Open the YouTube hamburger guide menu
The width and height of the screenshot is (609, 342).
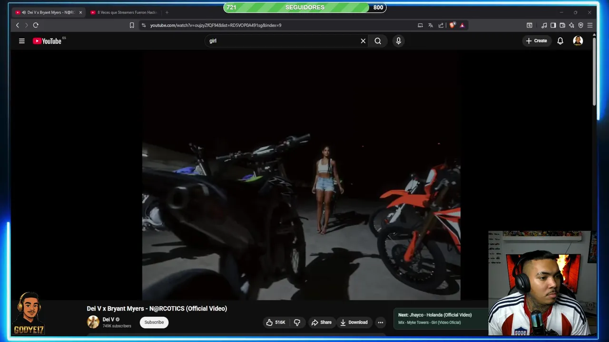[21, 41]
